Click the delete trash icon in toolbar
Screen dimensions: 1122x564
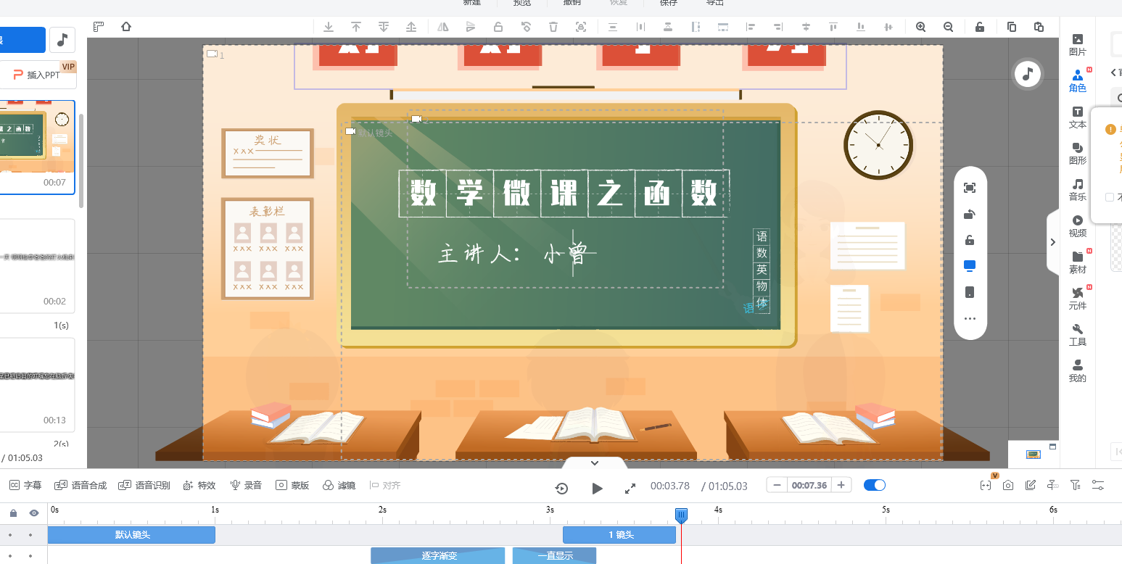tap(553, 27)
